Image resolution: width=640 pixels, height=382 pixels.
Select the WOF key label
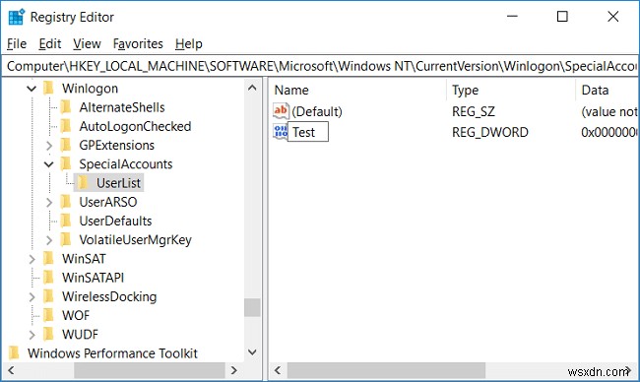pos(76,315)
